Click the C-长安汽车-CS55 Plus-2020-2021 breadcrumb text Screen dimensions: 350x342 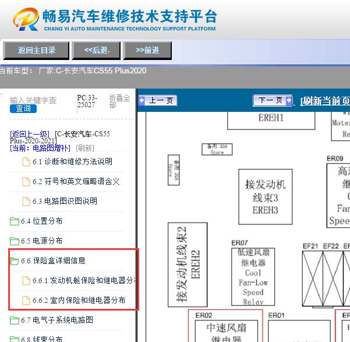60,137
